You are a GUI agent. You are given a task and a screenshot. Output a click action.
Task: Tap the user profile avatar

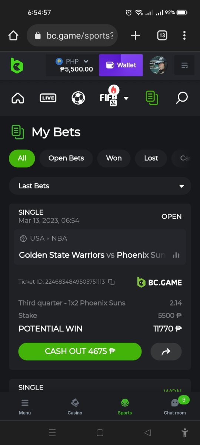coord(159,65)
